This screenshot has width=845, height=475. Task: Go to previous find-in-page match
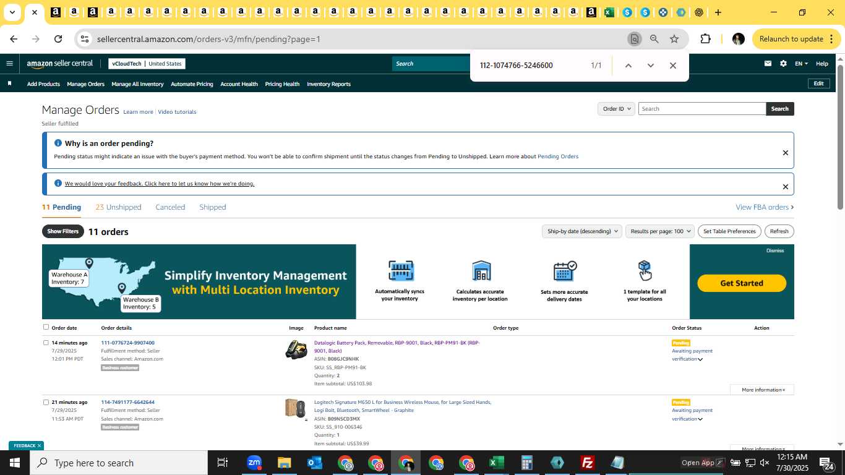point(628,66)
